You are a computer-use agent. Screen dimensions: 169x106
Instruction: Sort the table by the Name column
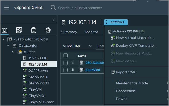pos(82,56)
